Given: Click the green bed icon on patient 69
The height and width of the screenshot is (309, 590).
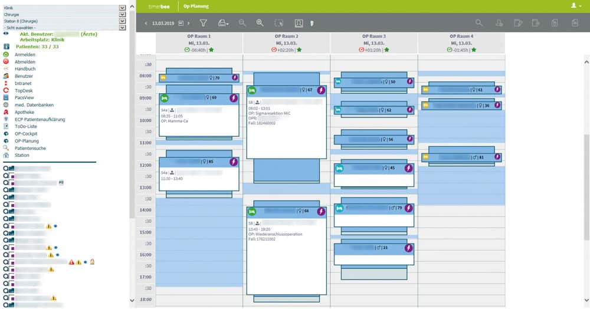Looking at the screenshot, I should 165,98.
